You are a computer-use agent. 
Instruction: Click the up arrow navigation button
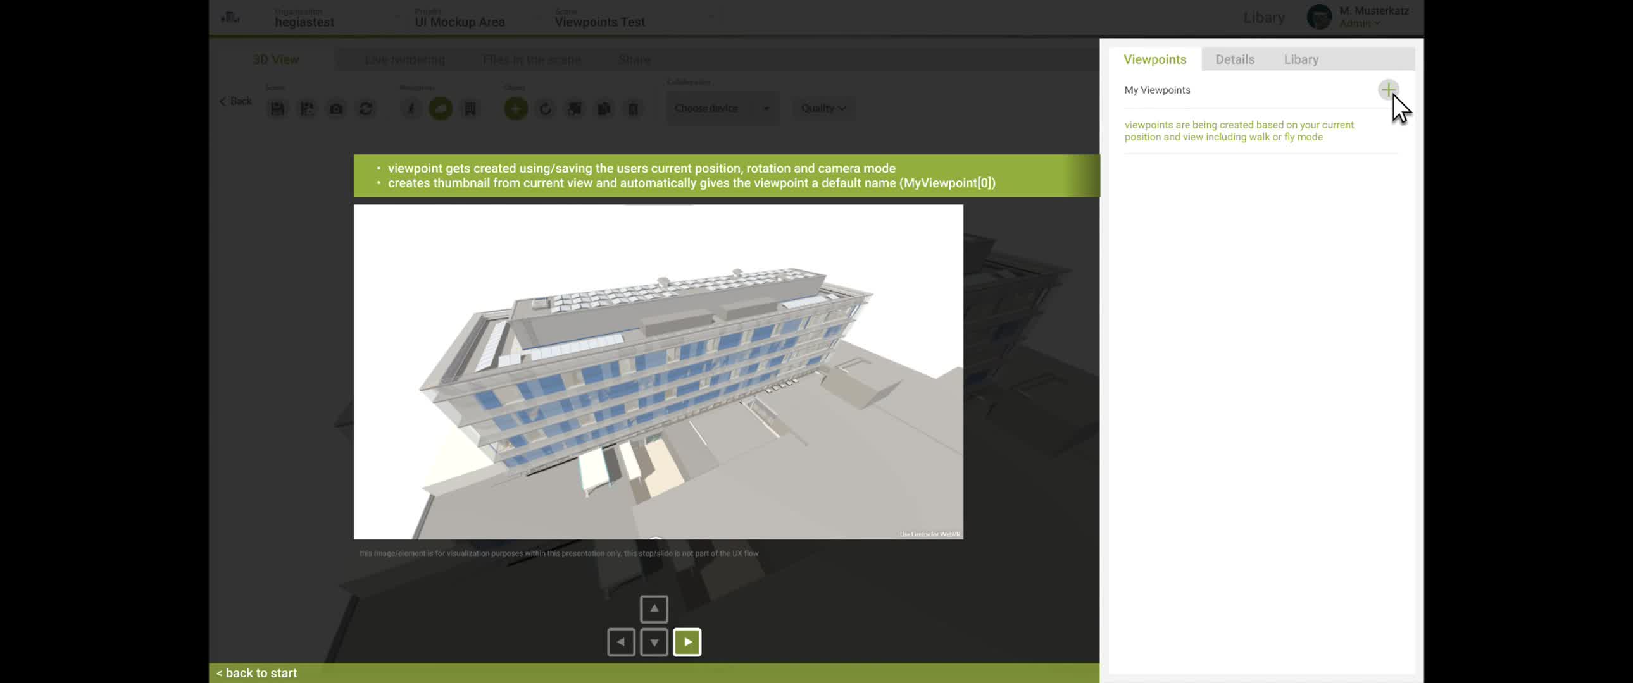tap(654, 609)
